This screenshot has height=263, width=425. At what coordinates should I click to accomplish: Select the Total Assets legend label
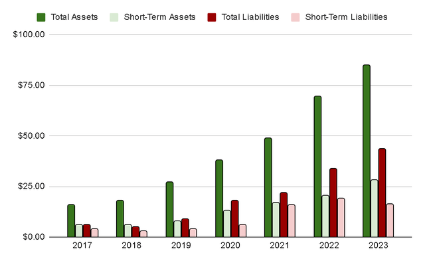(74, 17)
